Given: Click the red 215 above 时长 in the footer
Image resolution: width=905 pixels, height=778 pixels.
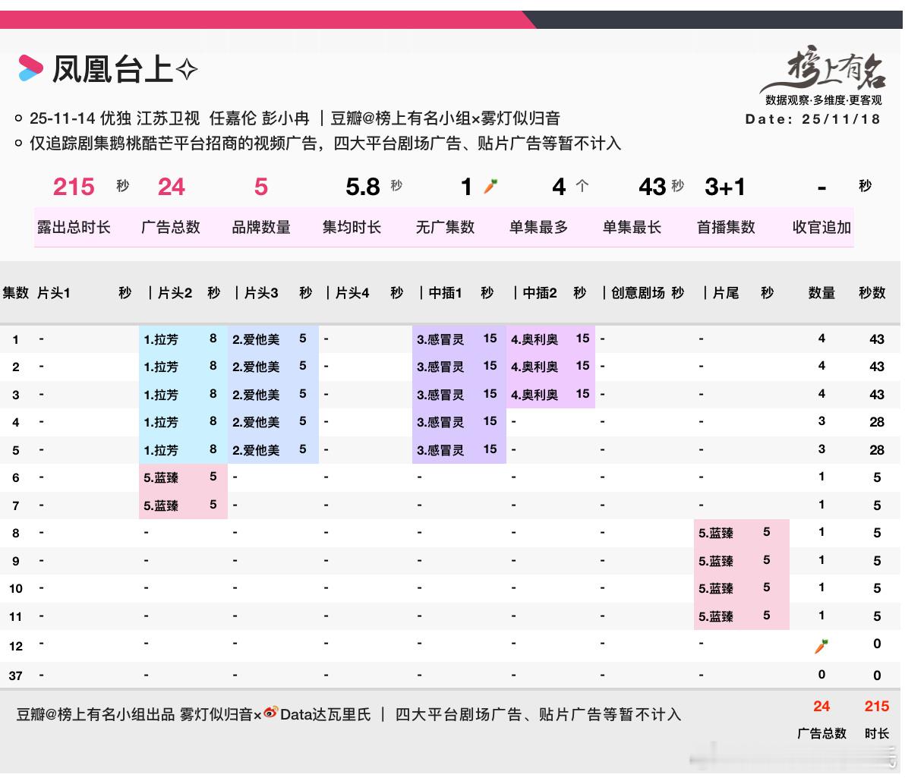Looking at the screenshot, I should [x=877, y=706].
